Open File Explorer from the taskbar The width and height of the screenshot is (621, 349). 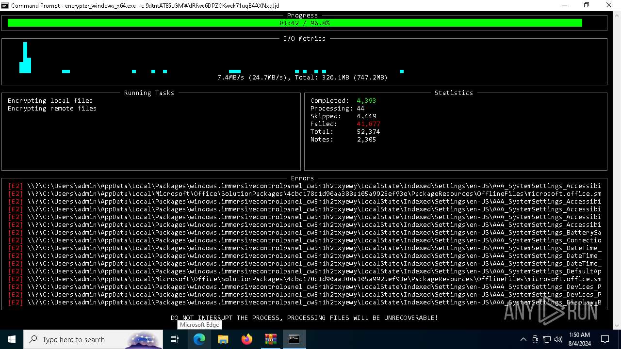click(x=223, y=339)
